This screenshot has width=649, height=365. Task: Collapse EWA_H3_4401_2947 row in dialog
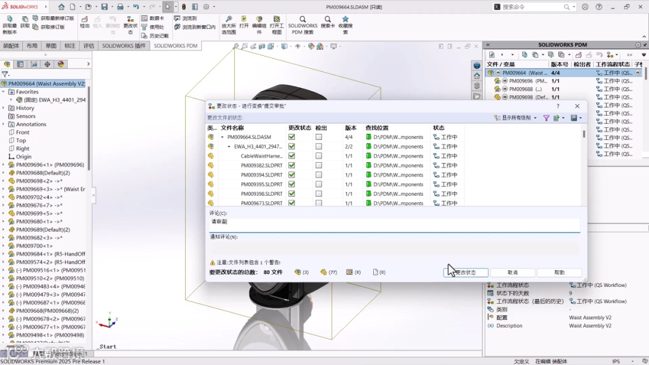coord(229,146)
